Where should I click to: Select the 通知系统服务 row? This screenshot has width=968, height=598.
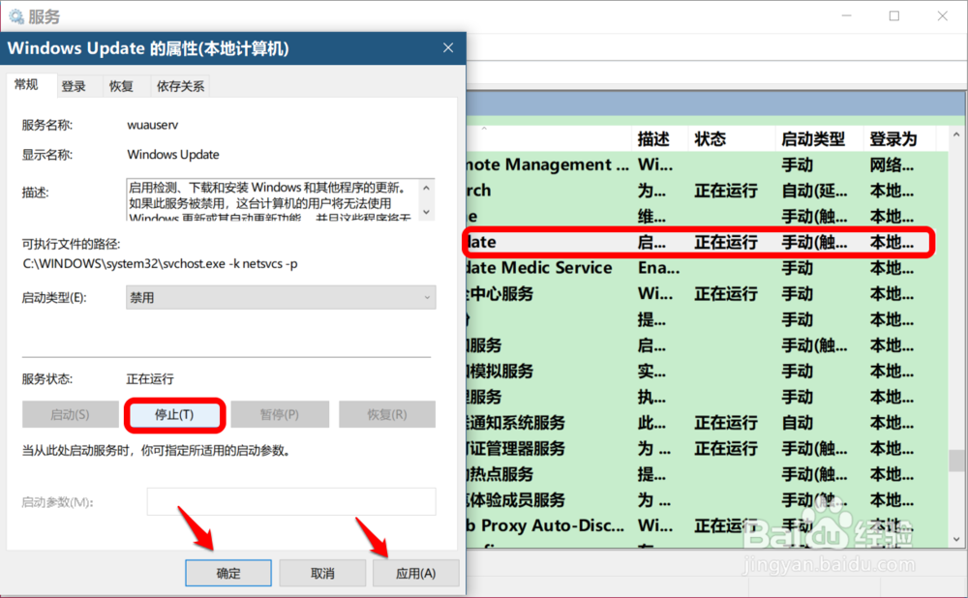[x=707, y=423]
